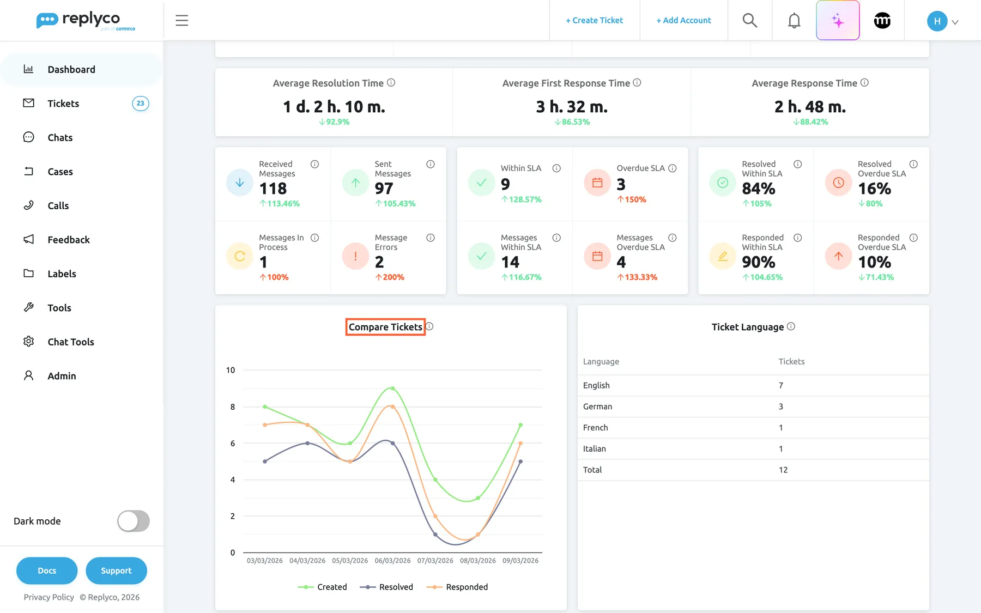Click info icon beside Sent Messages

(431, 164)
